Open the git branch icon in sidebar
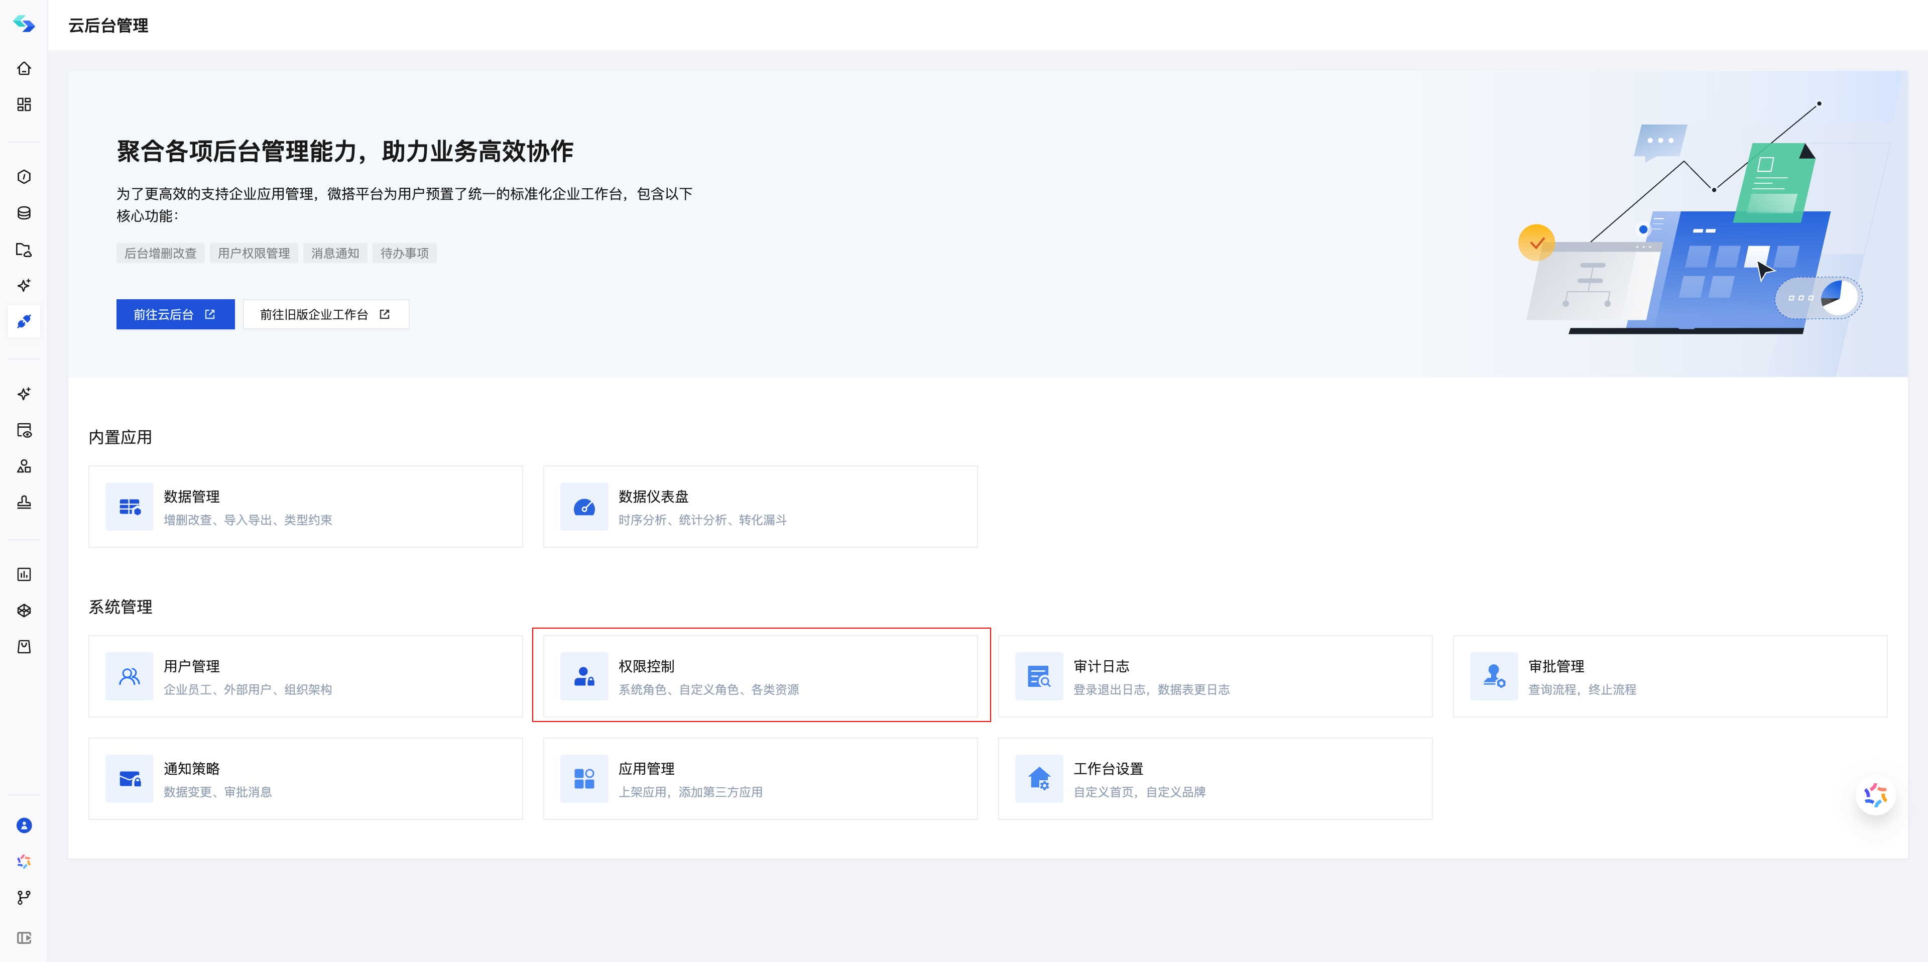Viewport: 1928px width, 962px height. tap(24, 897)
